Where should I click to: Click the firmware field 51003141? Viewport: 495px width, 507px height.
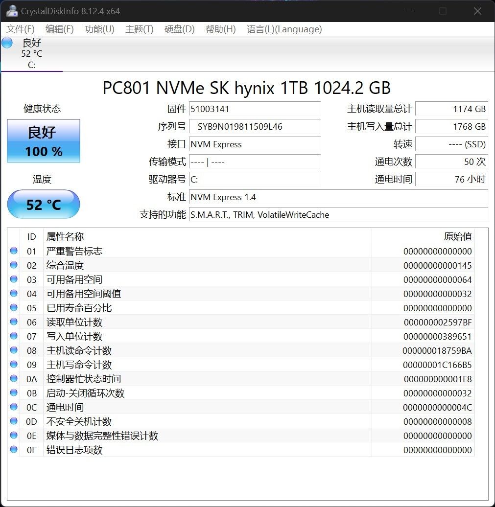point(255,109)
